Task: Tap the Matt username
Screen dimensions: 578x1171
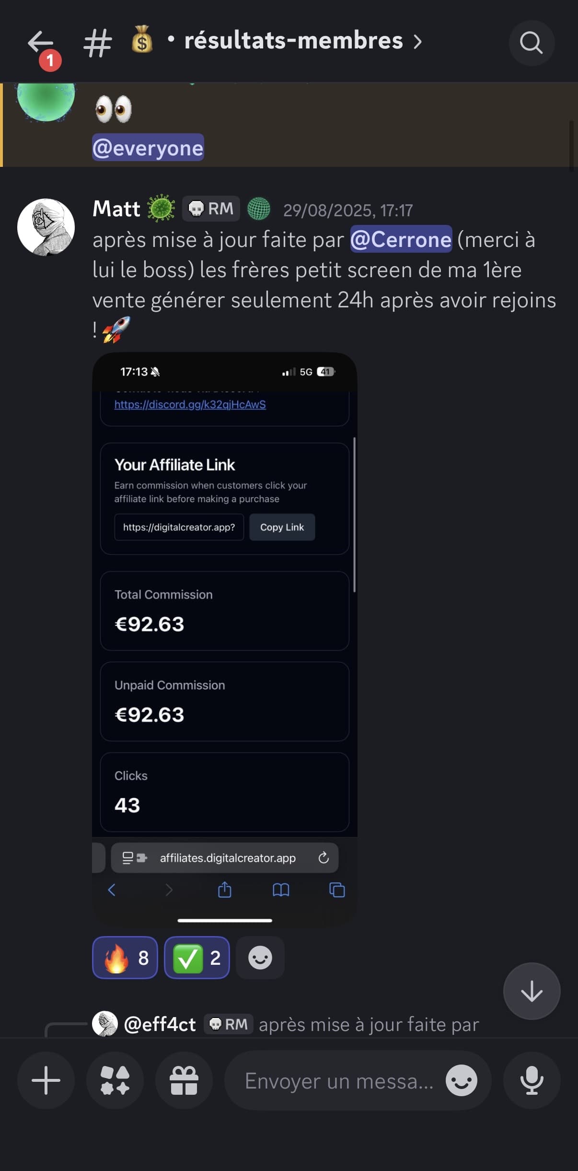Action: (x=116, y=209)
